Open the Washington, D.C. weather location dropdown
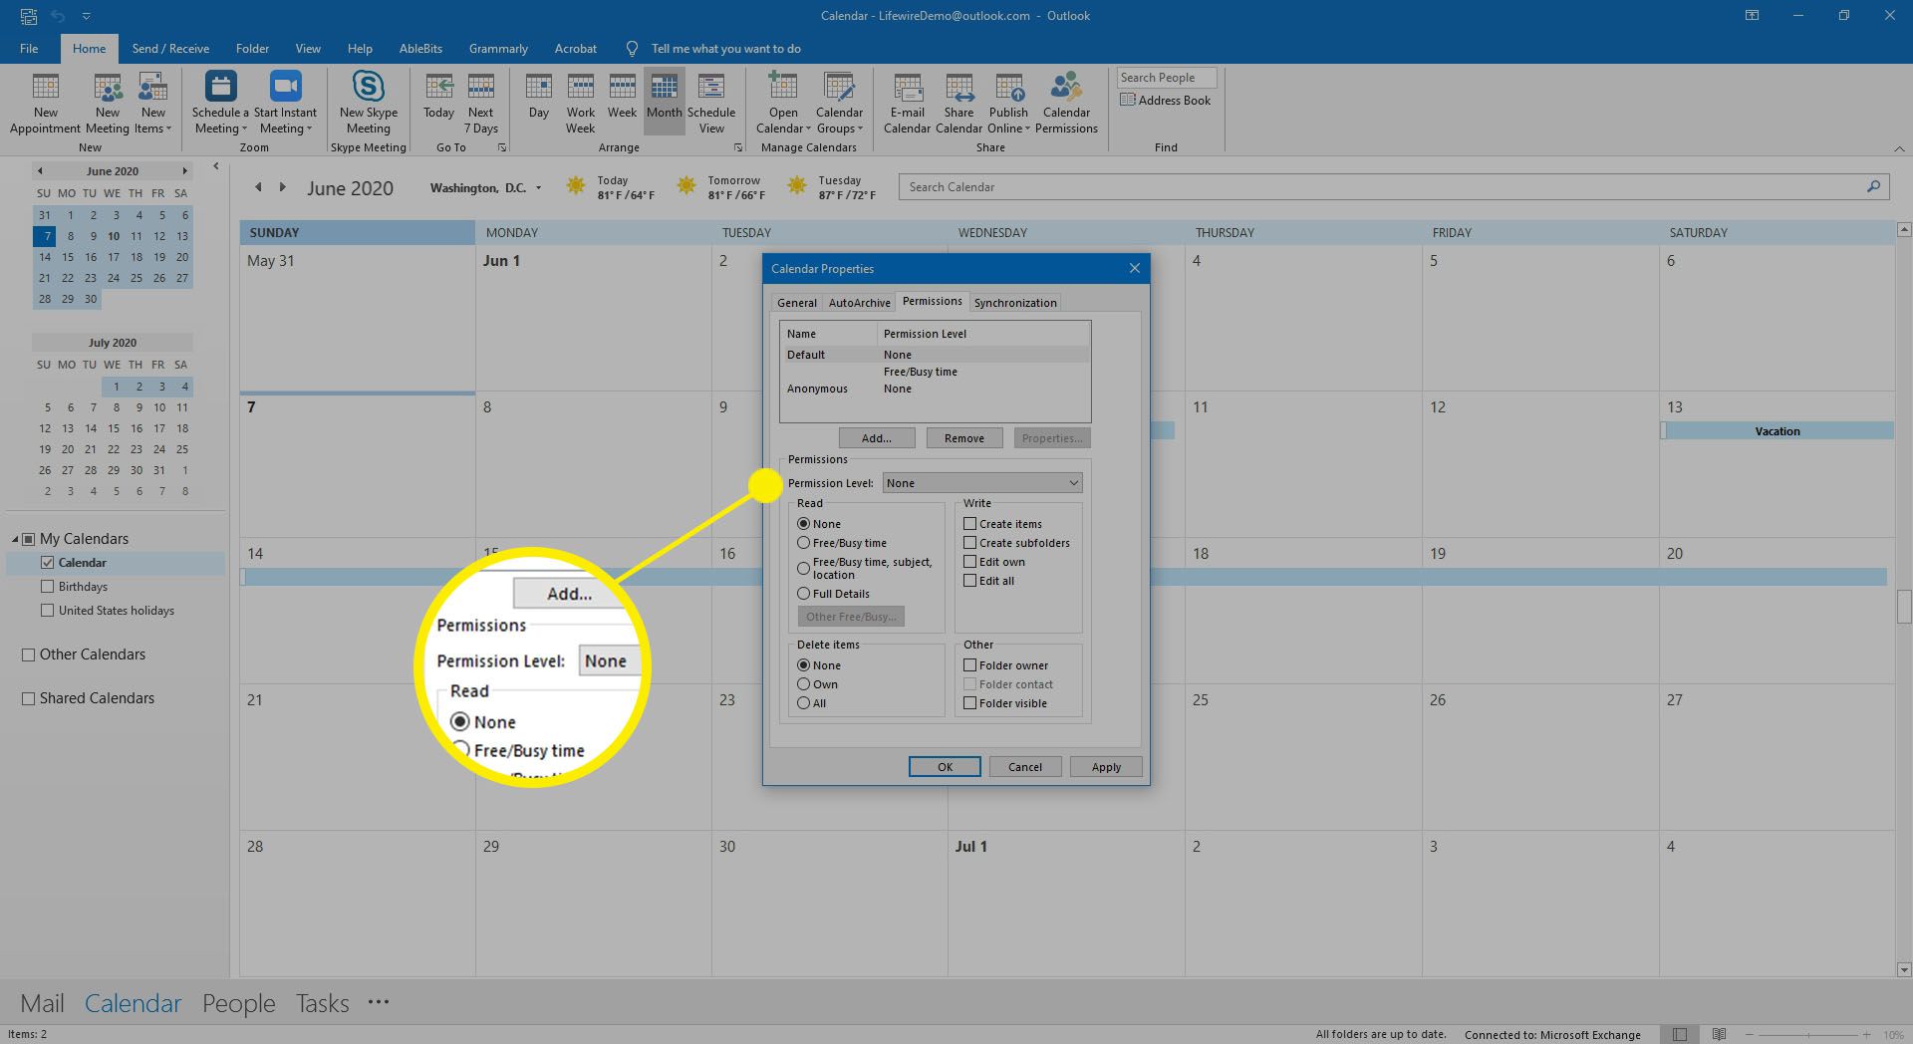The image size is (1913, 1044). pyautogui.click(x=539, y=188)
